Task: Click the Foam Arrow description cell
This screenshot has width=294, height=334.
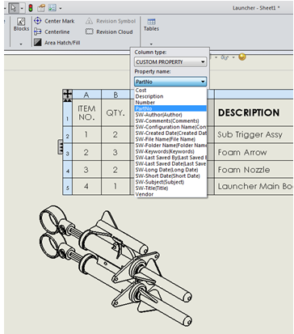Action: [254, 152]
